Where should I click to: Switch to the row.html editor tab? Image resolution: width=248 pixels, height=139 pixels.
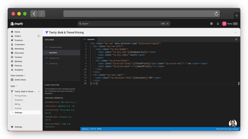click(89, 40)
